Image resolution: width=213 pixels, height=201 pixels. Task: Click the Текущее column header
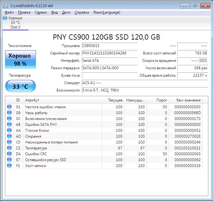(x=113, y=100)
